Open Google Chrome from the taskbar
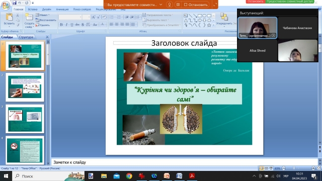Image resolution: width=322 pixels, height=181 pixels. tap(129, 176)
